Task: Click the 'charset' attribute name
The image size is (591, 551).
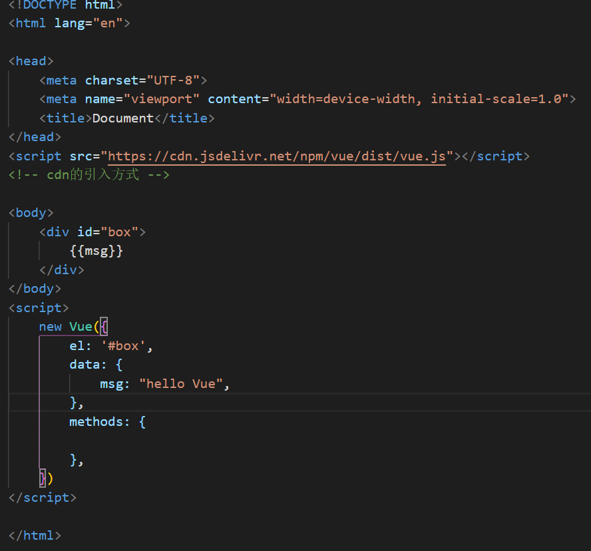Action: pos(112,81)
